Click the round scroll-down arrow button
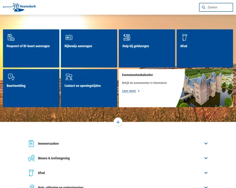This screenshot has width=236, height=188. pyautogui.click(x=118, y=122)
